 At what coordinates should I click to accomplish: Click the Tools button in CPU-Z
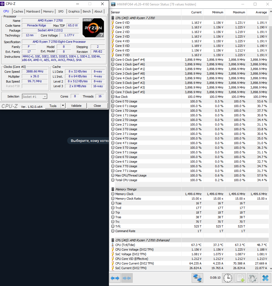click(53, 106)
